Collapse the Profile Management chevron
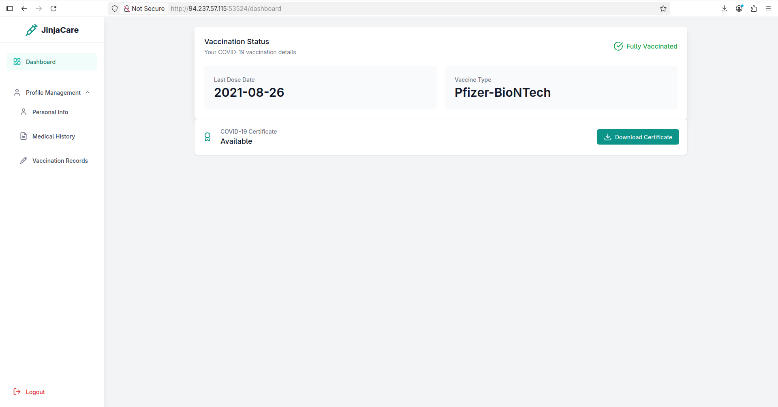 88,92
